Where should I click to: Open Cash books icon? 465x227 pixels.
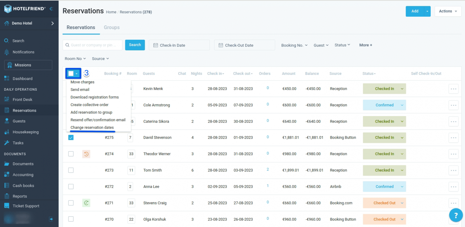coord(6,185)
